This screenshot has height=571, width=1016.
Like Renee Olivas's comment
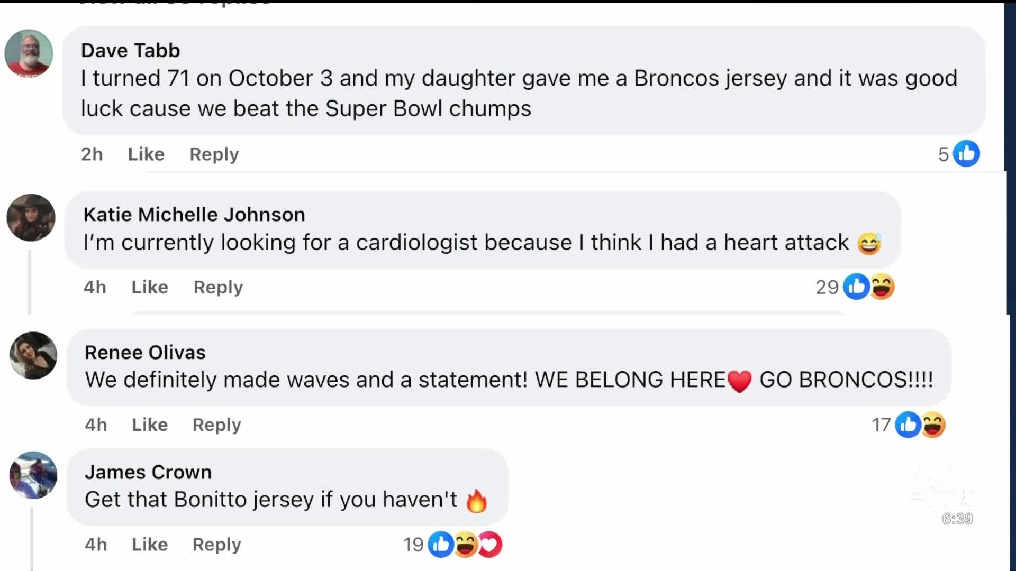150,425
